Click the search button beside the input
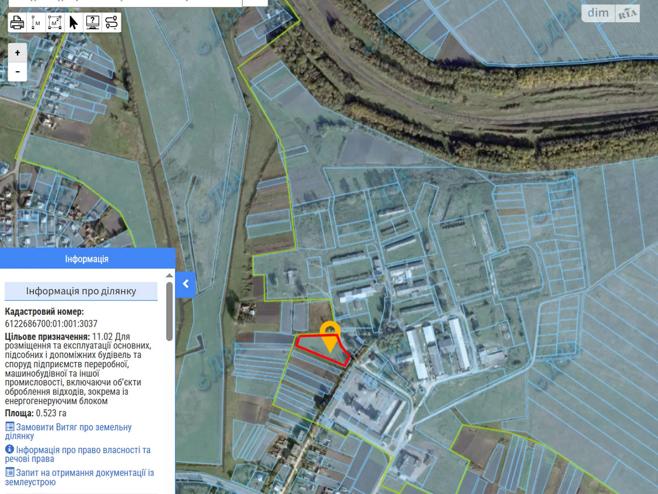 (x=255, y=2)
